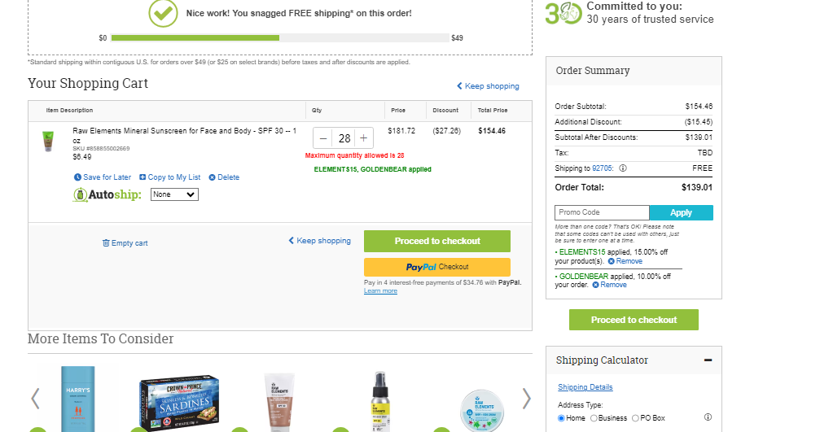Click the green Proceed to checkout button in cart
Screen dimensions: 820x432
pyautogui.click(x=437, y=241)
